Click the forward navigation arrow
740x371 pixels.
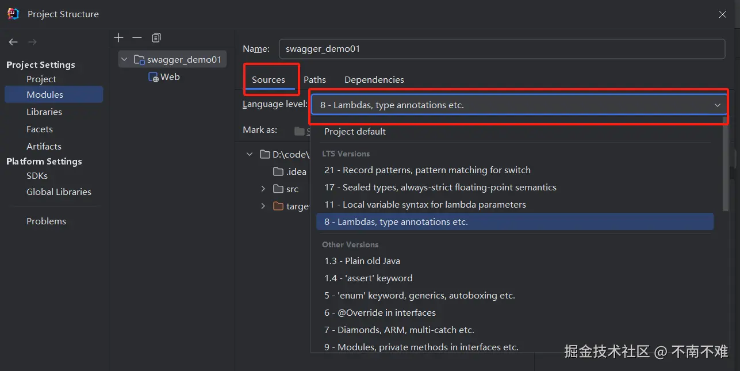[32, 42]
